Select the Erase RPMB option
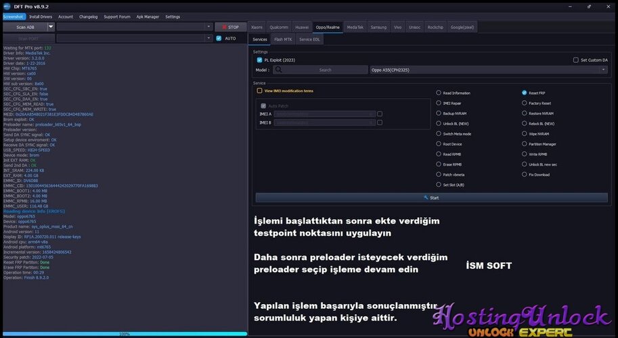Screen dimensions: 618x338 [439, 164]
